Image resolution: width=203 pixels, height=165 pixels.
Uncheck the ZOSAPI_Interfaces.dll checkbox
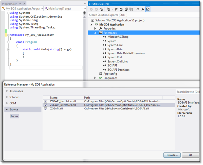[46, 105]
